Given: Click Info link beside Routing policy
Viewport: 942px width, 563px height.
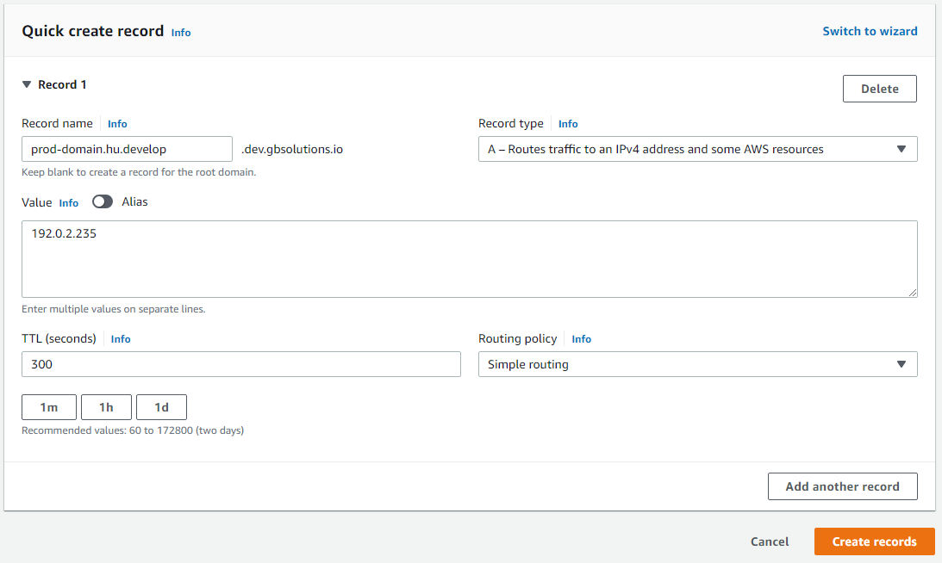Looking at the screenshot, I should coord(582,339).
